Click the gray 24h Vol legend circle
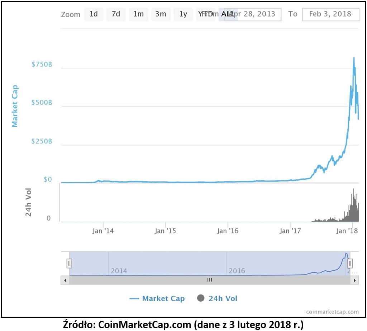Image resolution: width=367 pixels, height=331 pixels. coord(201,298)
